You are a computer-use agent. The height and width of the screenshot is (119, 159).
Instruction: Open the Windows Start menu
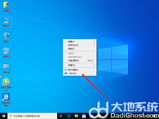pos(4,116)
